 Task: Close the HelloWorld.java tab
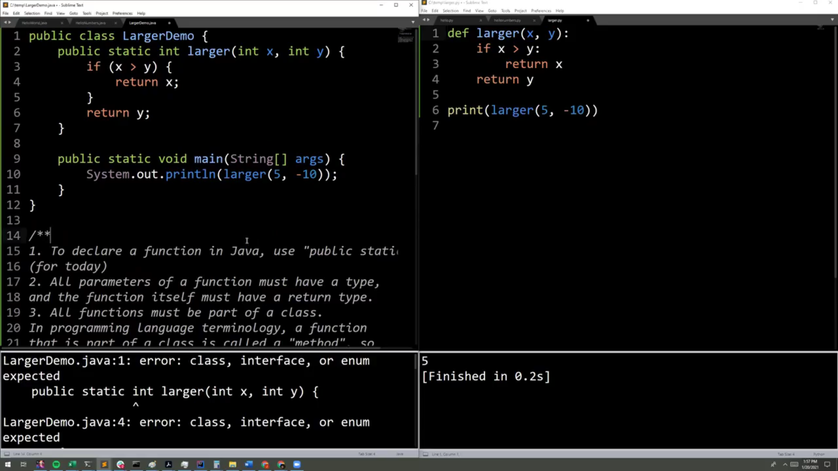(62, 23)
